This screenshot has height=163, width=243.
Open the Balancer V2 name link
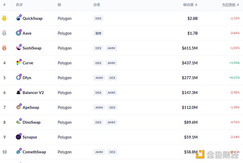[x=33, y=92]
